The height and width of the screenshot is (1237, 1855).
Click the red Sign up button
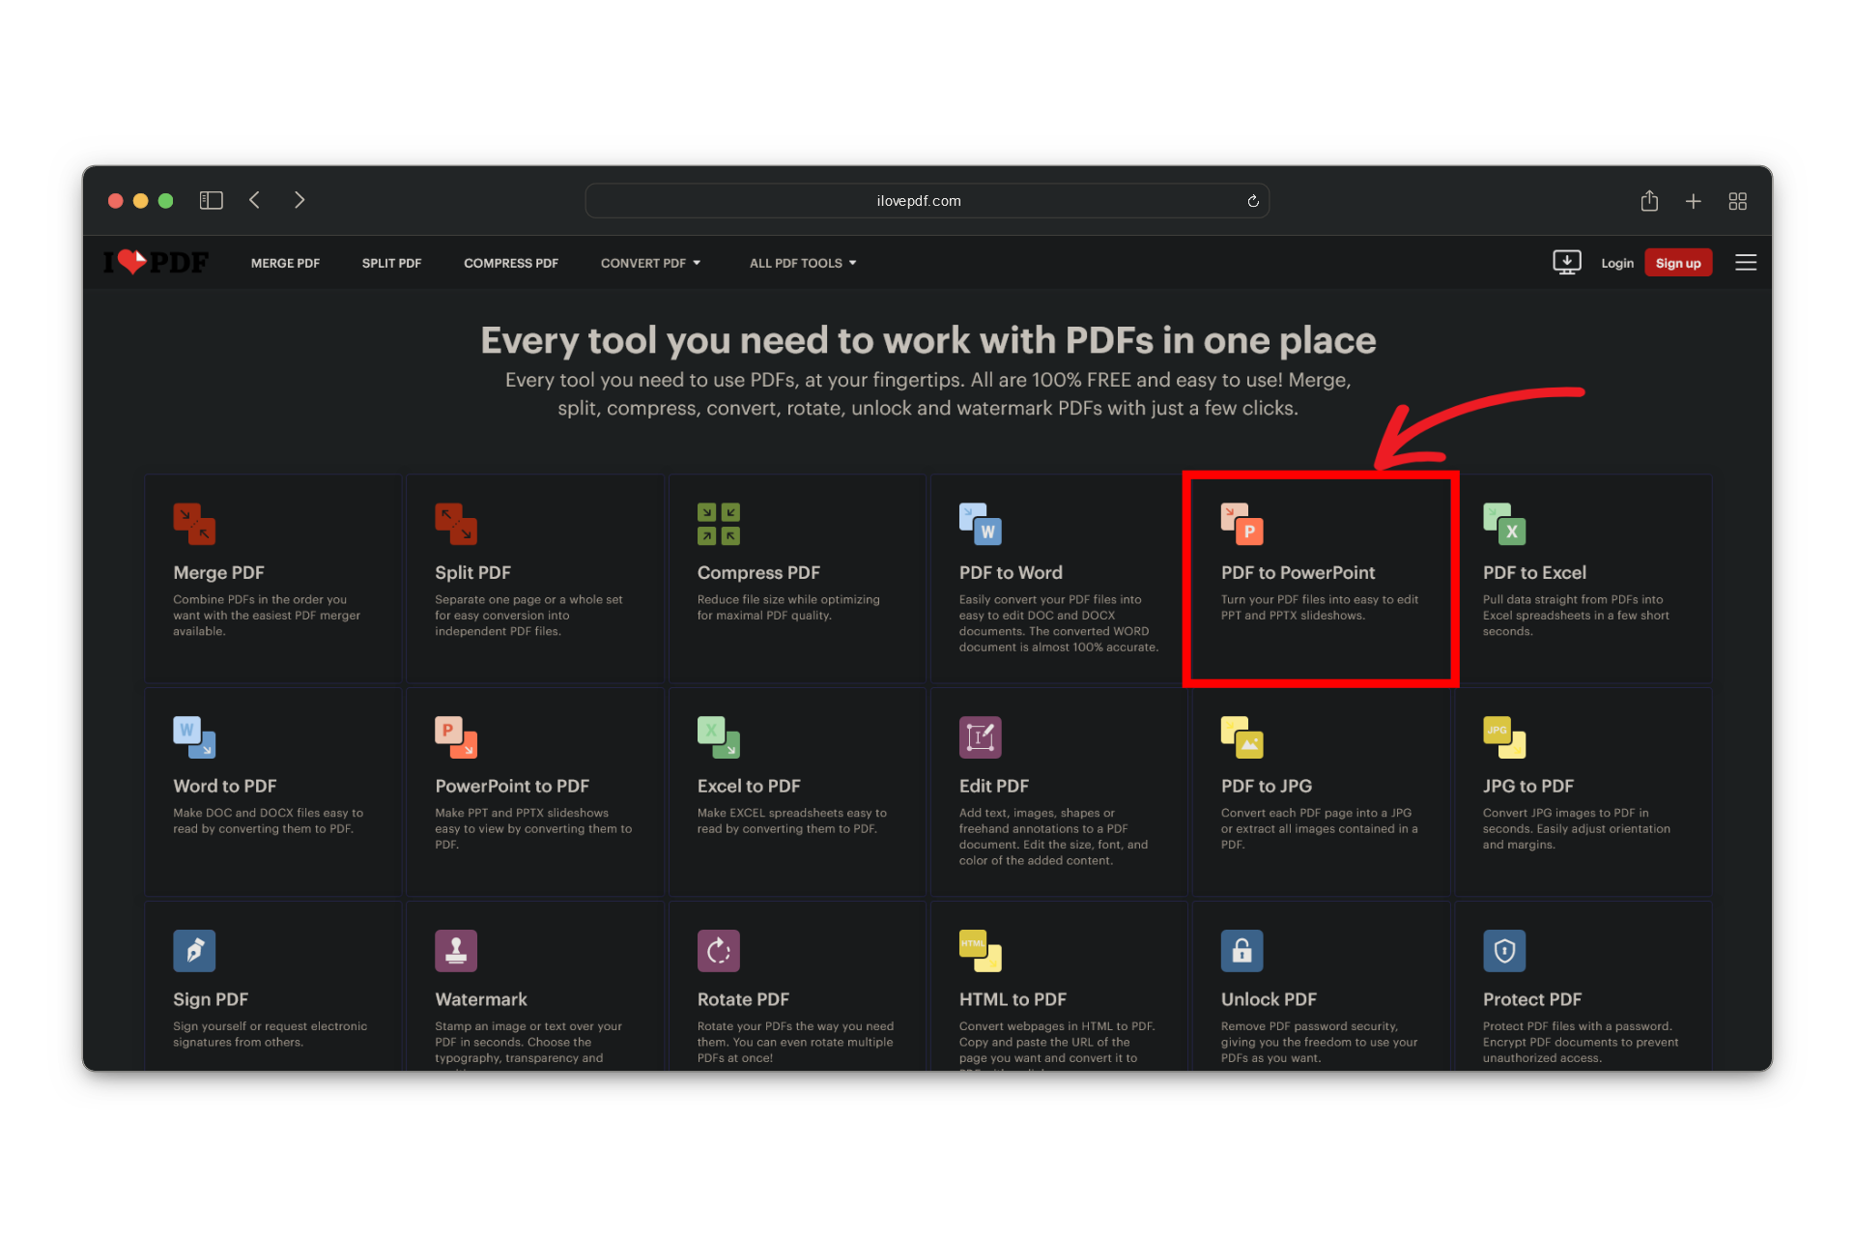[x=1677, y=263]
